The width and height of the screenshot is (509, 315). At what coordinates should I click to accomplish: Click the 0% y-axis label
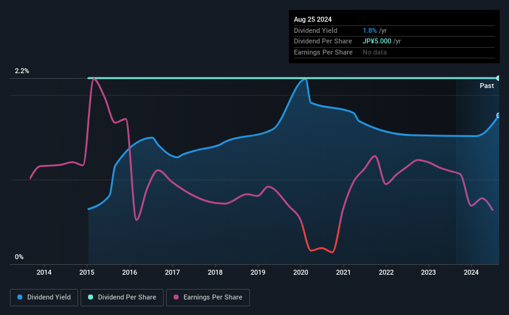tap(19, 257)
